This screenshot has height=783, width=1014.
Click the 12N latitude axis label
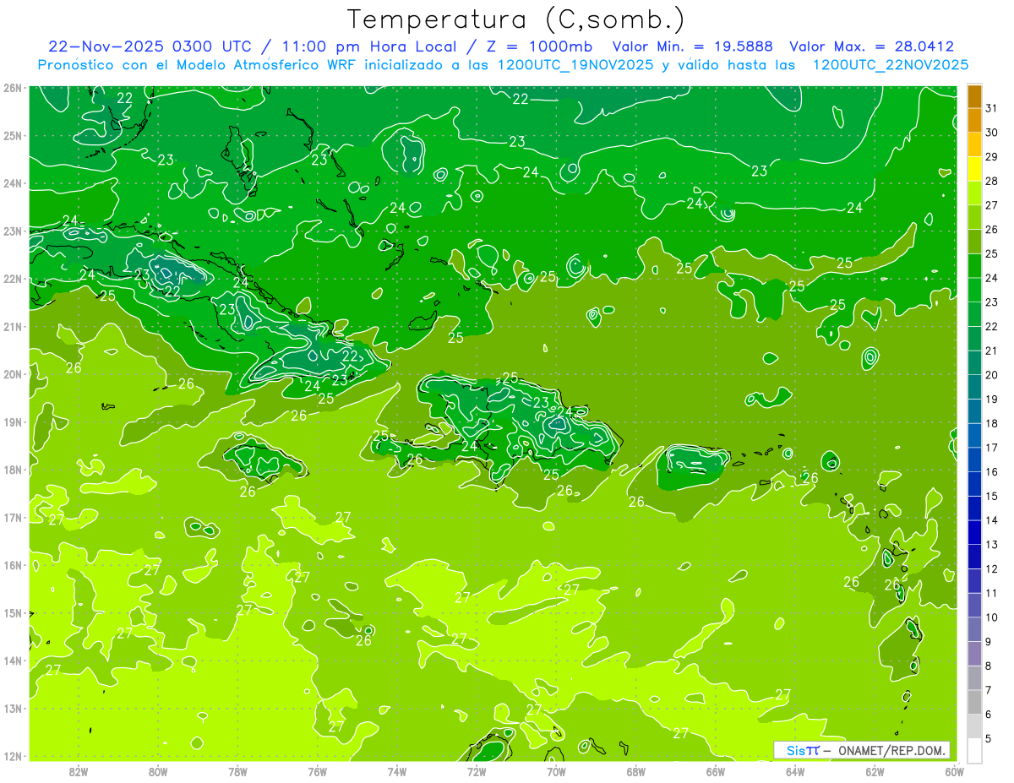(13, 756)
